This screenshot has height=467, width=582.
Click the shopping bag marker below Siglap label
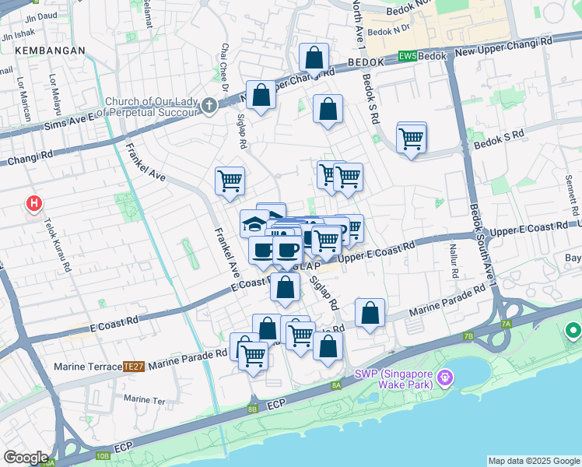tap(286, 287)
